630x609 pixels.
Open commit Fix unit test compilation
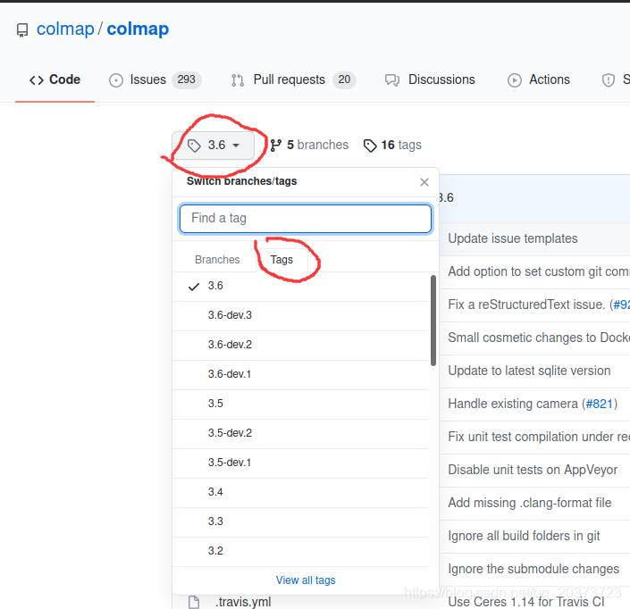click(x=539, y=437)
